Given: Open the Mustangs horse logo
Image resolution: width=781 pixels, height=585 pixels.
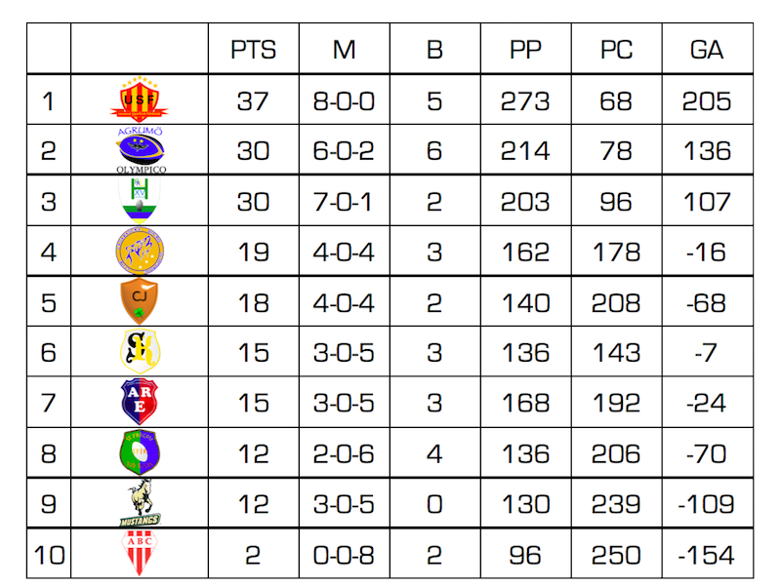Looking at the screenshot, I should [x=140, y=502].
